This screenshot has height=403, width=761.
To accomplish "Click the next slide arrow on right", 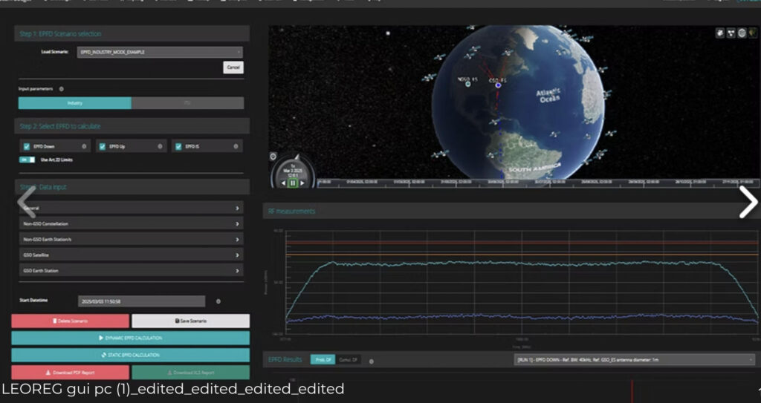I will pos(747,202).
